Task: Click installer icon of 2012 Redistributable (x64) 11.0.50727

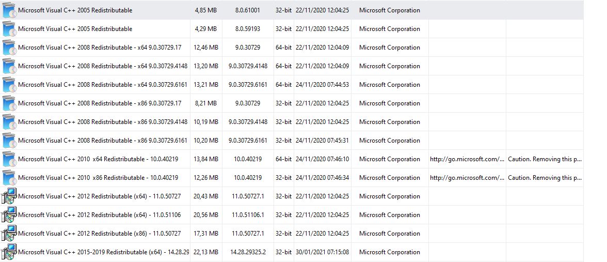Action: [9, 196]
